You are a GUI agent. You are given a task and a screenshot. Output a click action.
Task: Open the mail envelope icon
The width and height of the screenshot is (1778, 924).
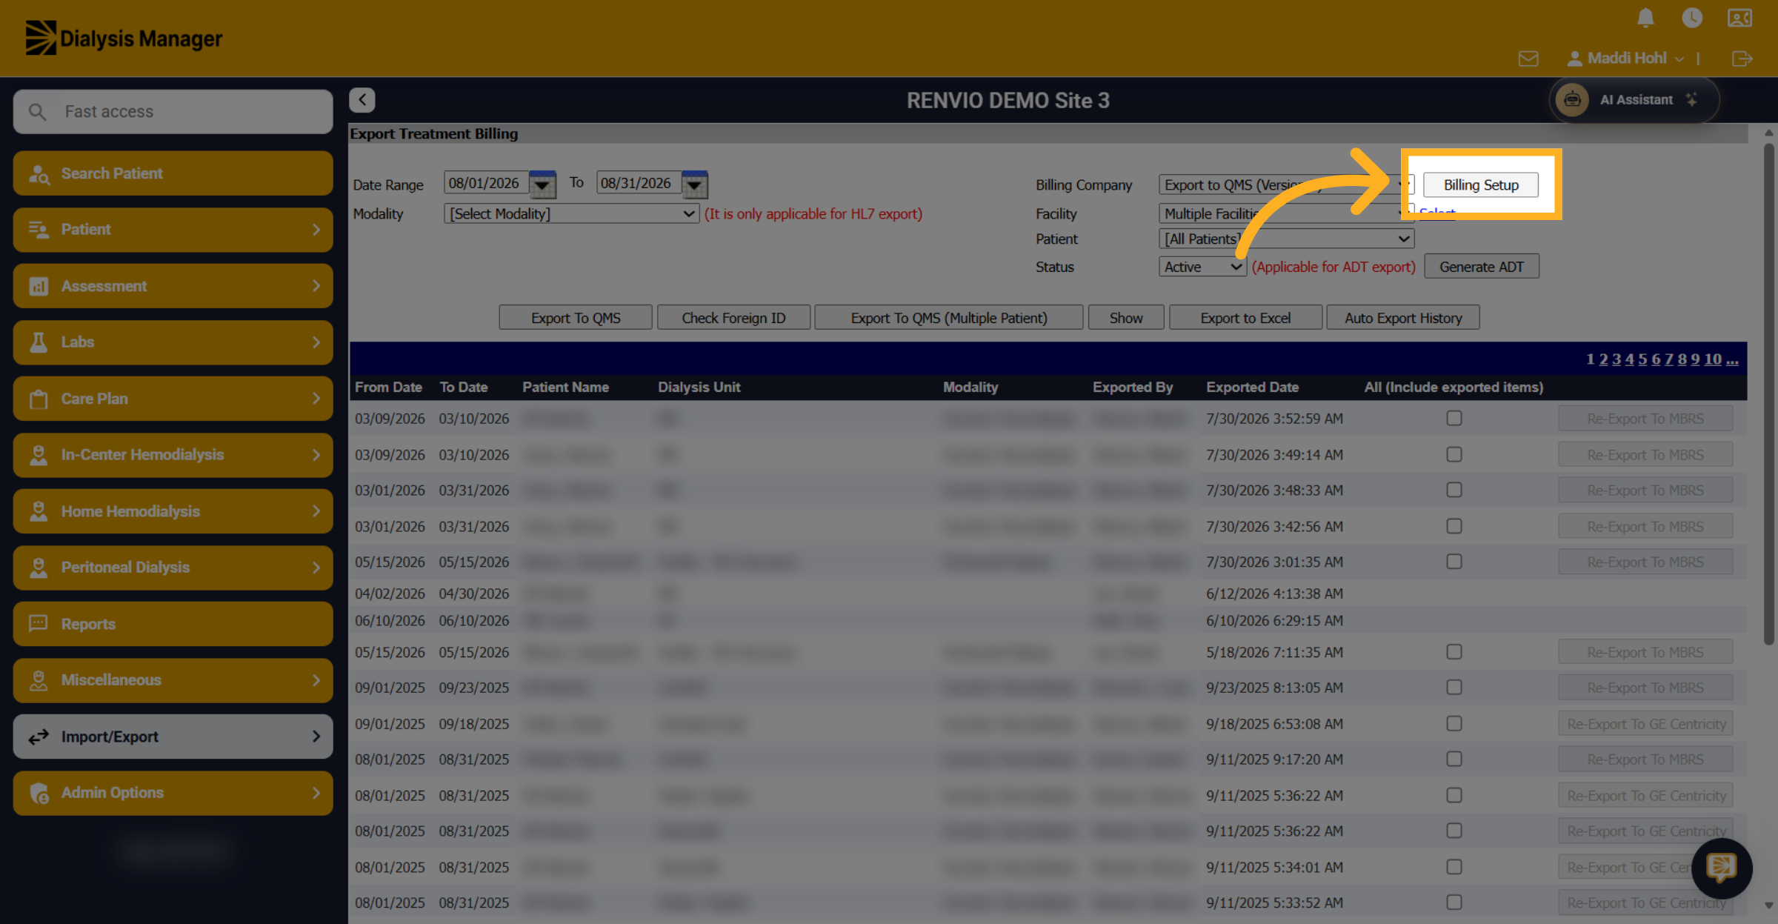(1528, 59)
